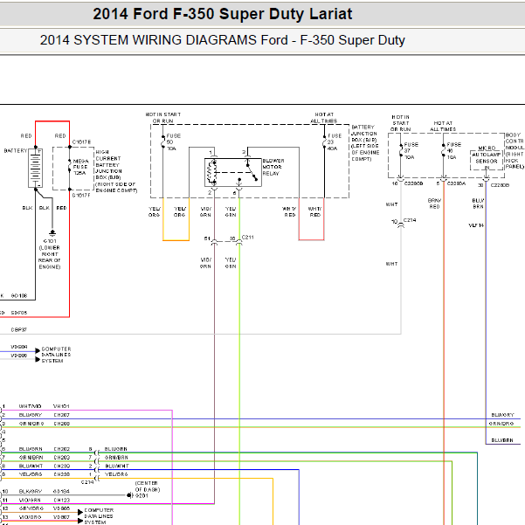Select the CH207 circuit code
The width and height of the screenshot is (525, 525).
point(62,415)
